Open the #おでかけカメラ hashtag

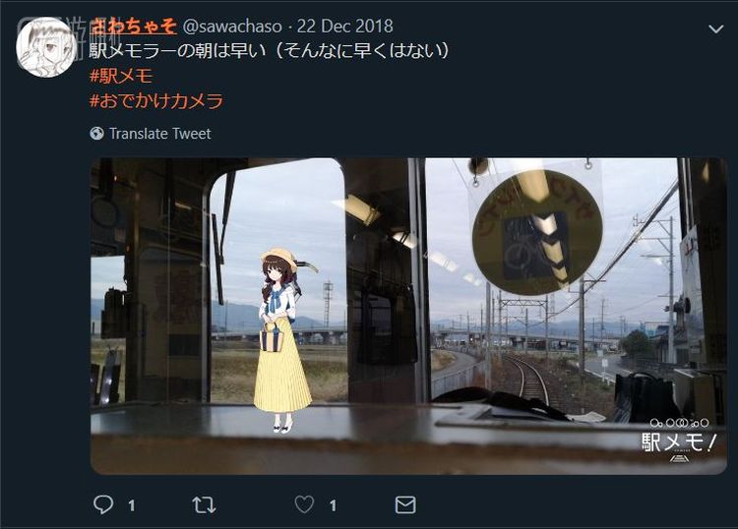tap(156, 100)
